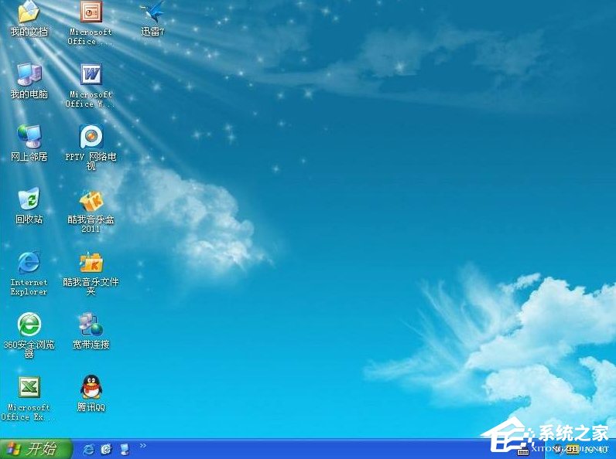Click the keyboard input method tray icon

coord(523,451)
